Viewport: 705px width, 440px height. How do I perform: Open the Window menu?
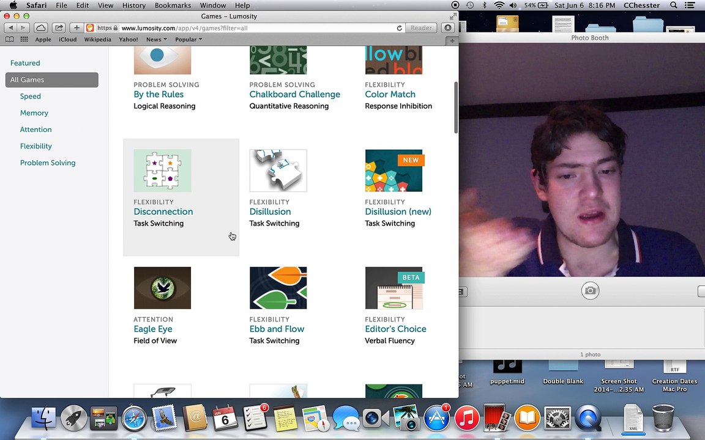tap(213, 5)
